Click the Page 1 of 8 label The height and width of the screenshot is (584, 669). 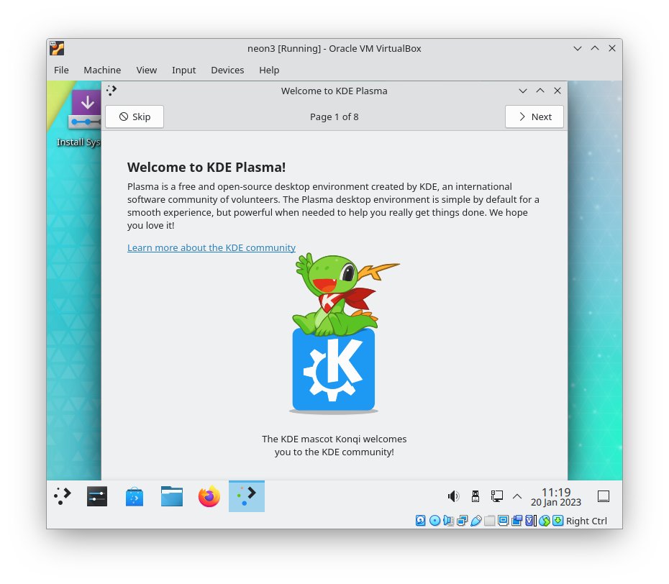[x=334, y=117]
